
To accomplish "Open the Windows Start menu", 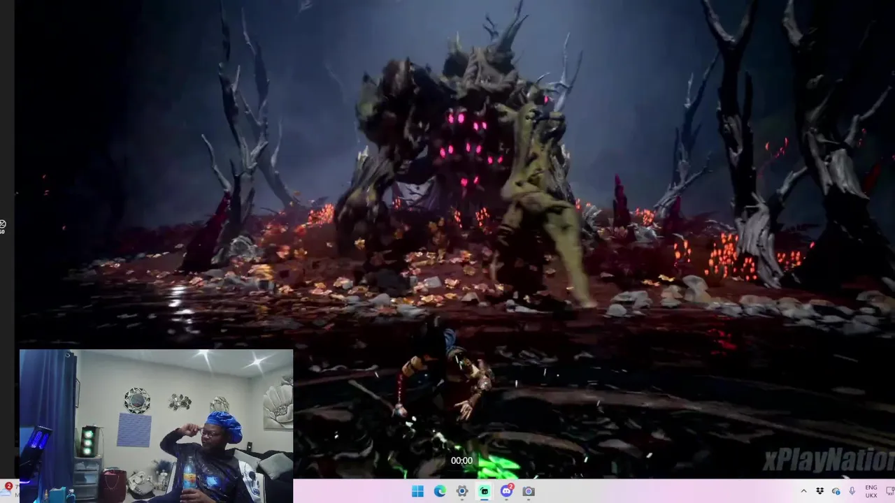I will coord(417,491).
